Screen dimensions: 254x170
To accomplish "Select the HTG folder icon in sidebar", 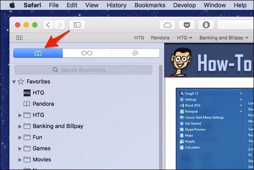I will (x=27, y=115).
